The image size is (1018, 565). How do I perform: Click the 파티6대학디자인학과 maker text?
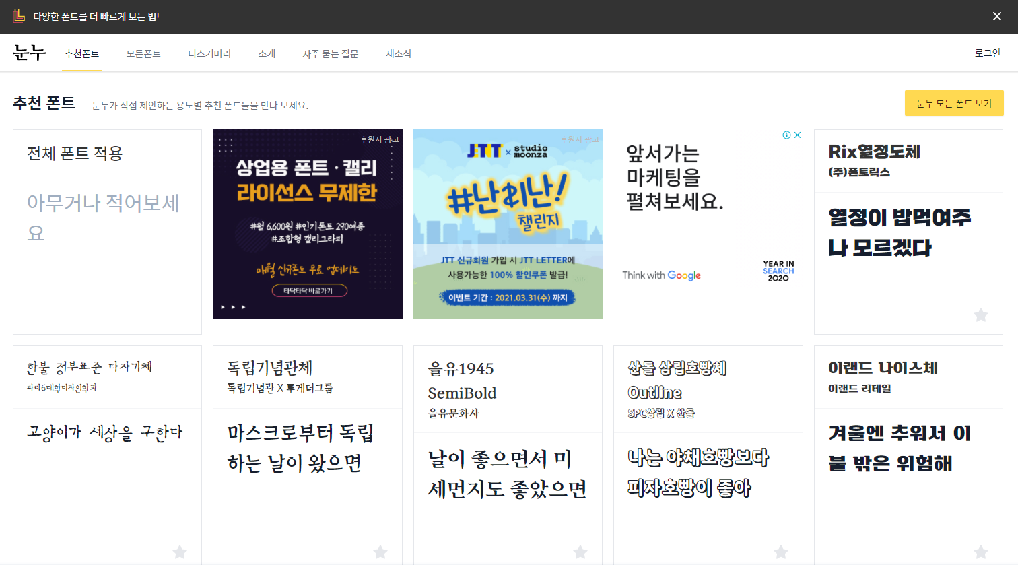(x=62, y=388)
